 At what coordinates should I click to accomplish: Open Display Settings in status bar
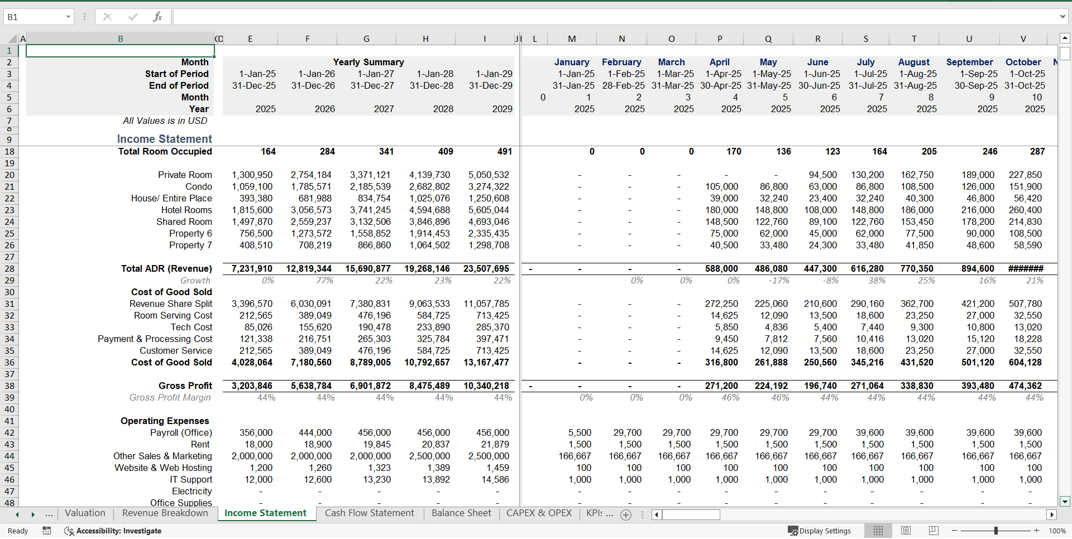tap(819, 531)
